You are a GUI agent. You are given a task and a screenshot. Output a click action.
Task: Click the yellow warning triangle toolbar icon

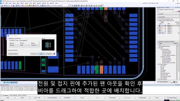pos(96,5)
